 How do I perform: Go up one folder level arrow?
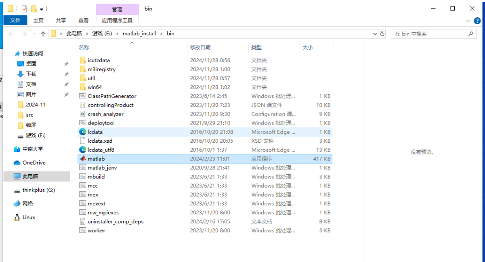coord(43,34)
